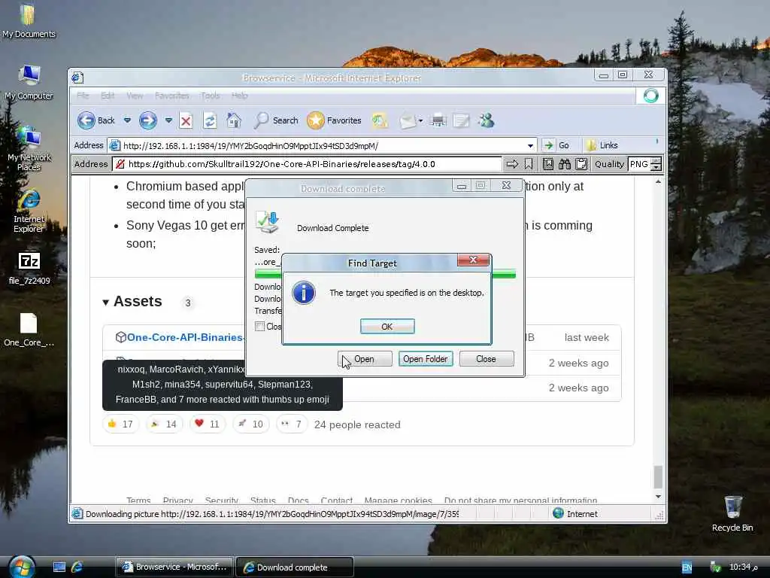Click the History icon in toolbar
Viewport: 770px width, 578px height.
[x=379, y=120]
